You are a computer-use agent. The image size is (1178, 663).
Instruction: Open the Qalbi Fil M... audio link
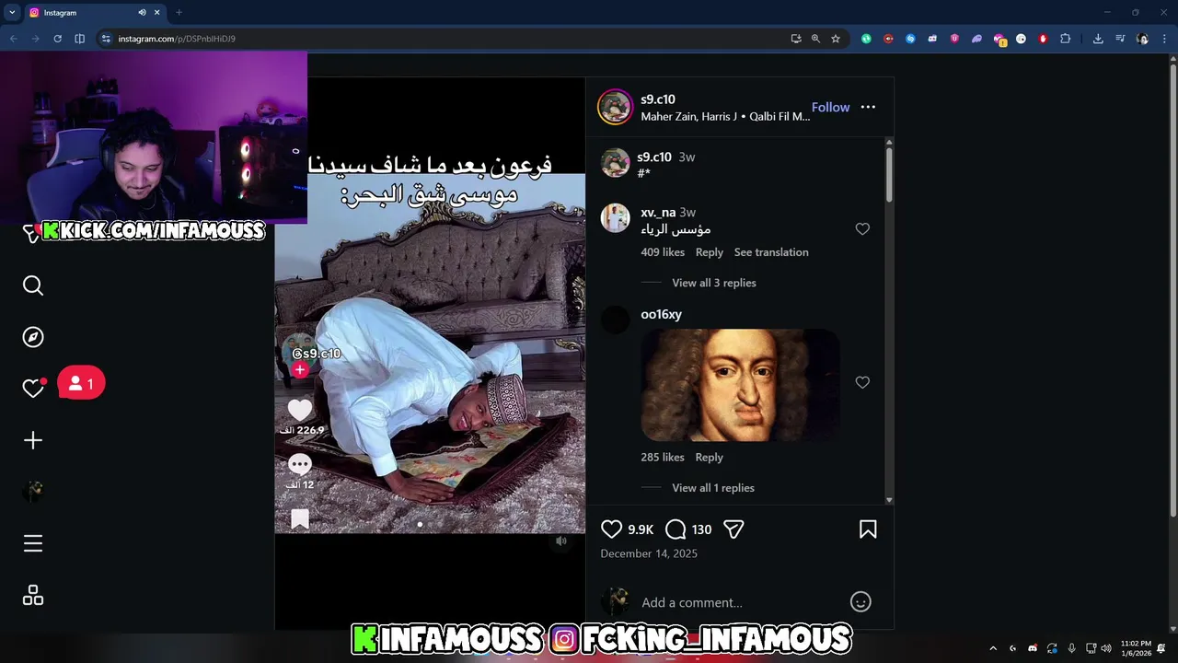pyautogui.click(x=780, y=117)
